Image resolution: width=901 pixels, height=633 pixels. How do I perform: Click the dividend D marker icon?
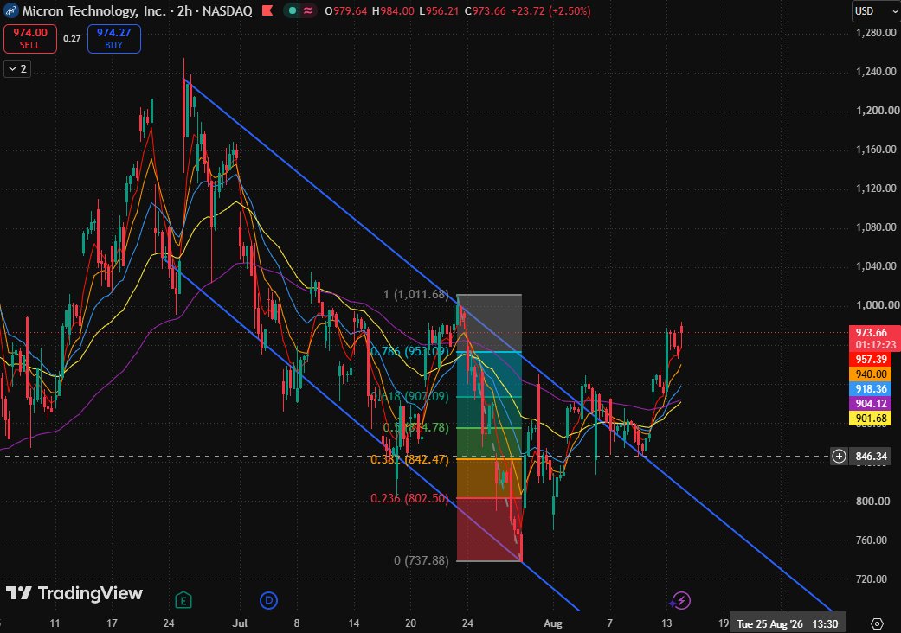click(x=268, y=601)
